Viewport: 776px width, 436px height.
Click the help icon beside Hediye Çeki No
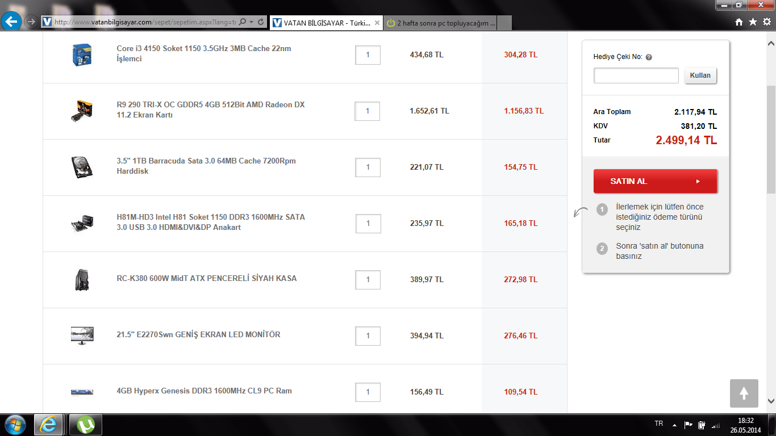pyautogui.click(x=649, y=57)
